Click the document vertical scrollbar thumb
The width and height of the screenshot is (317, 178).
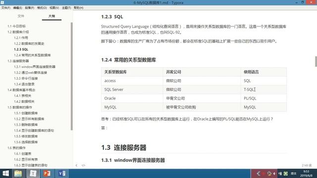click(316, 61)
